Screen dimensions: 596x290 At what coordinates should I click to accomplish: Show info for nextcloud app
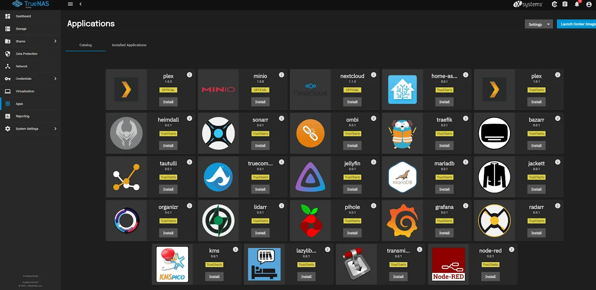coord(374,75)
